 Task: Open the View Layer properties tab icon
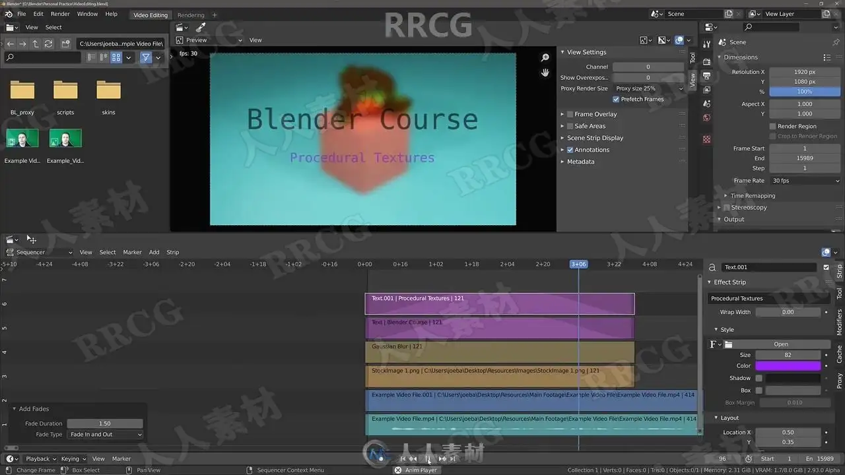(x=707, y=90)
